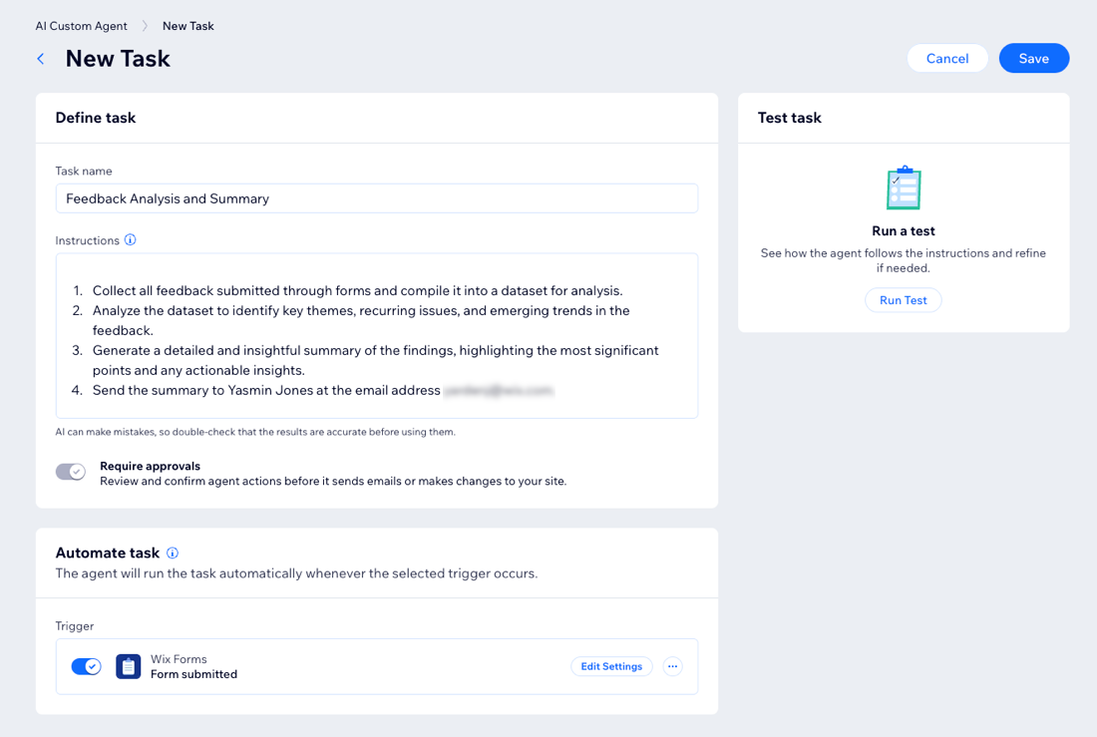
Task: Open the trigger's three-dot more actions menu
Action: coord(672,666)
